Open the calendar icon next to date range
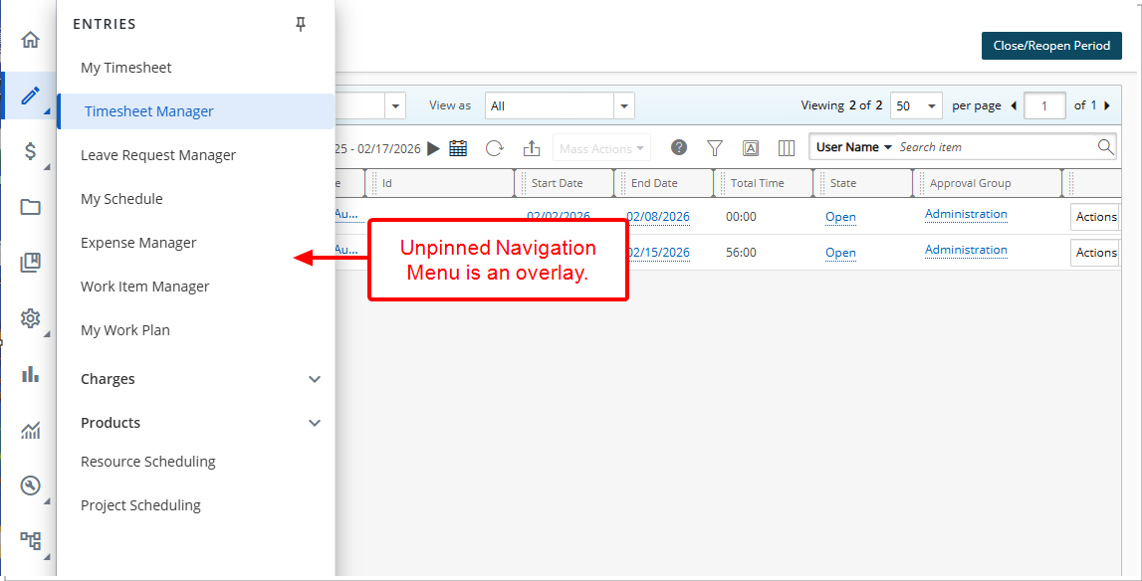The image size is (1142, 581). tap(457, 147)
